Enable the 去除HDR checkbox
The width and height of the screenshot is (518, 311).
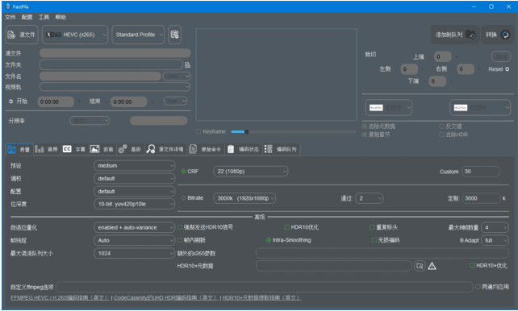click(441, 135)
